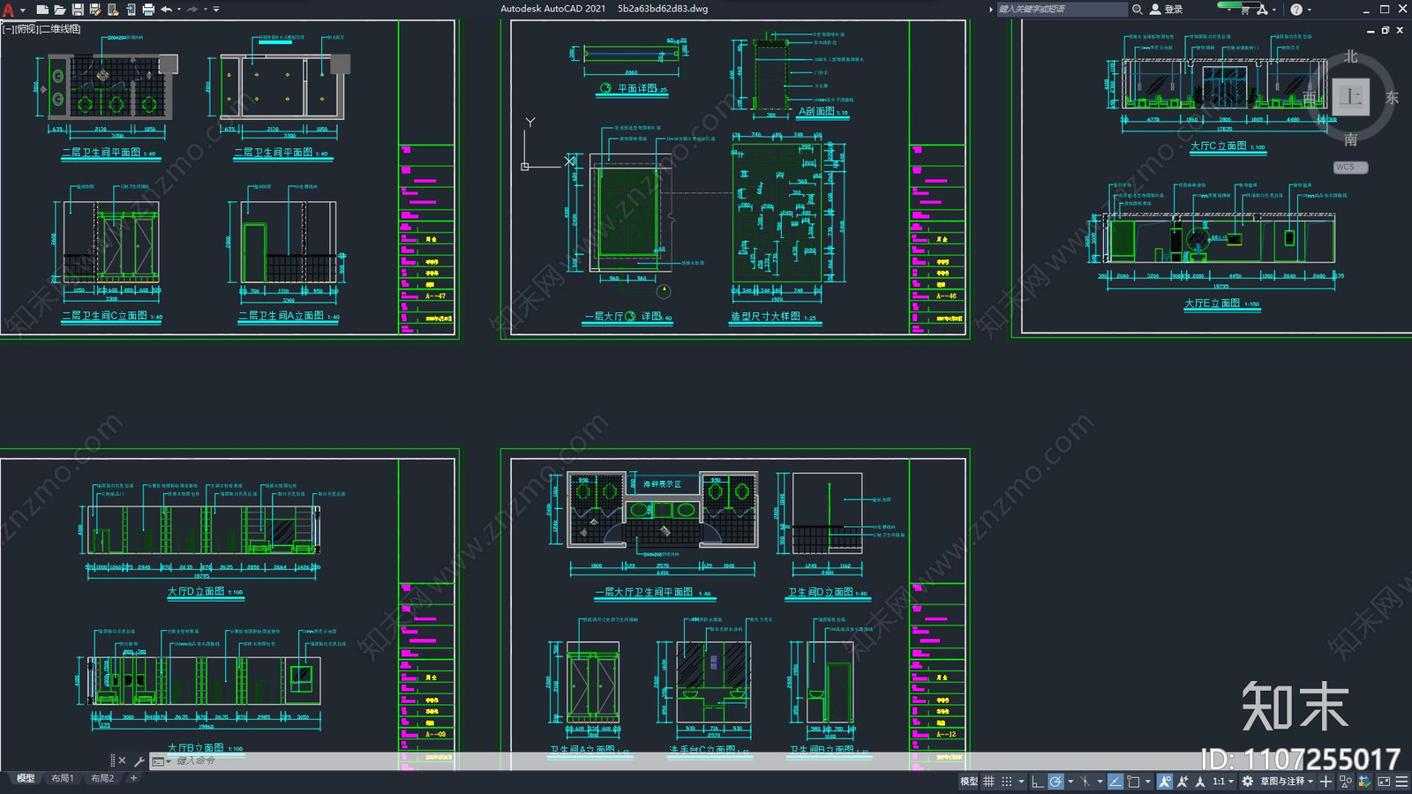Click the ViewCube top face 上
The height and width of the screenshot is (794, 1412).
point(1350,97)
